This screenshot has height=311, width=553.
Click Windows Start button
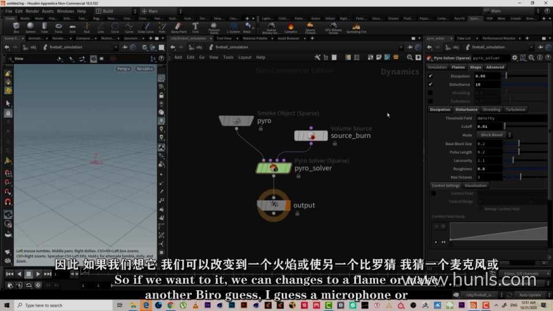coord(7,305)
